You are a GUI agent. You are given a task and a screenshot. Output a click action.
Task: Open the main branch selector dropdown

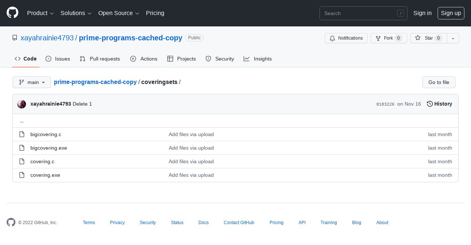tap(32, 82)
